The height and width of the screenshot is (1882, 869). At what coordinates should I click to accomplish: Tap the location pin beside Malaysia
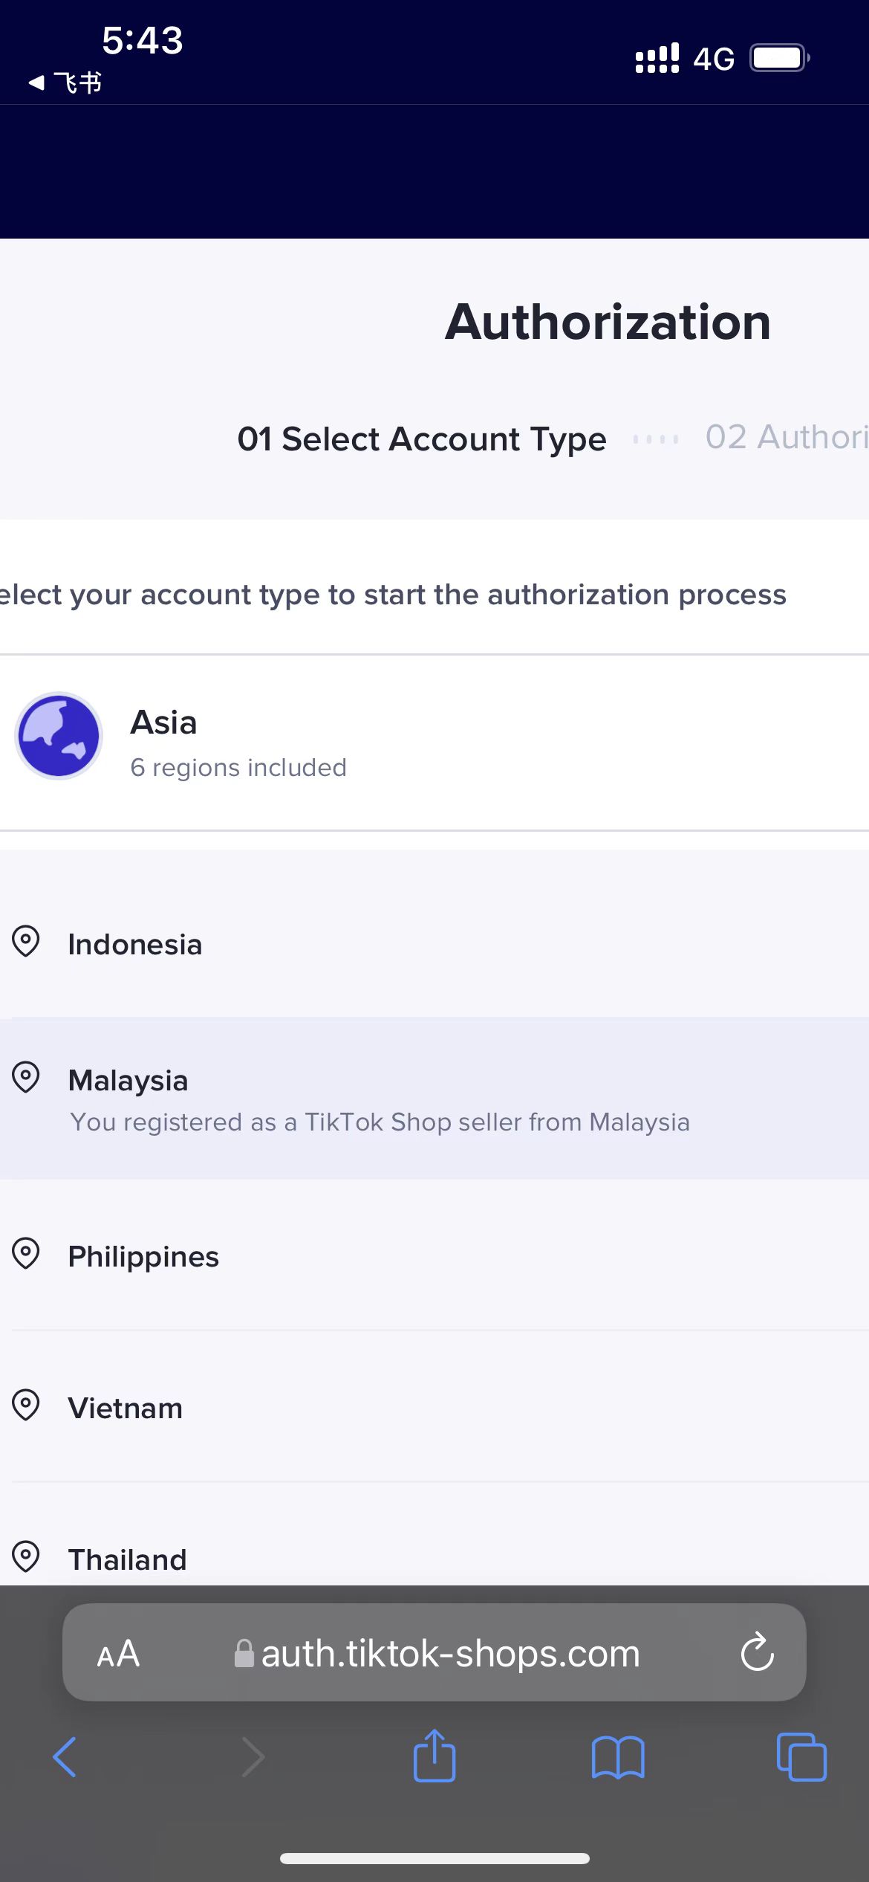point(26,1078)
